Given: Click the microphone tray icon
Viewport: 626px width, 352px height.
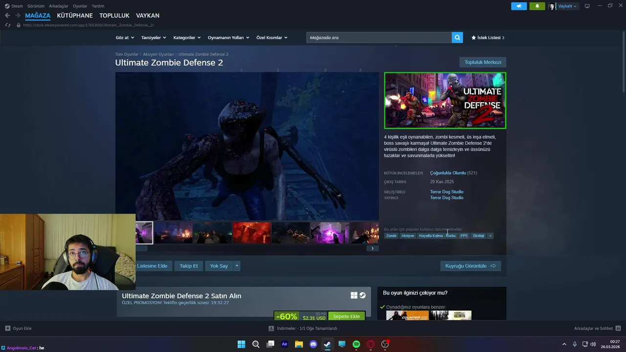Looking at the screenshot, I should point(575,344).
